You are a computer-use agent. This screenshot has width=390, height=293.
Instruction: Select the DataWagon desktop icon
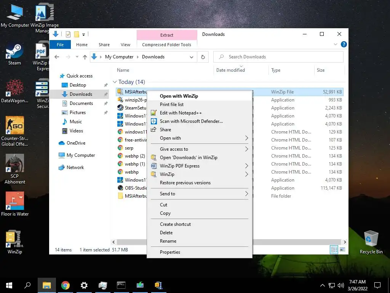tap(15, 91)
